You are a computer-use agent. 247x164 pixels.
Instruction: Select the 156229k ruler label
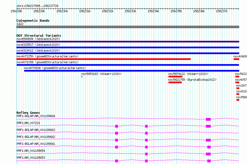pyautogui.click(x=39, y=11)
